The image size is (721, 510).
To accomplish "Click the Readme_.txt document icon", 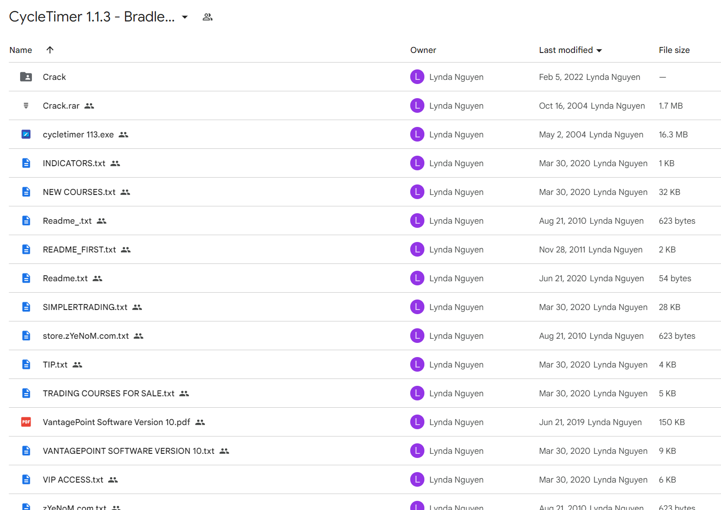I will click(26, 221).
